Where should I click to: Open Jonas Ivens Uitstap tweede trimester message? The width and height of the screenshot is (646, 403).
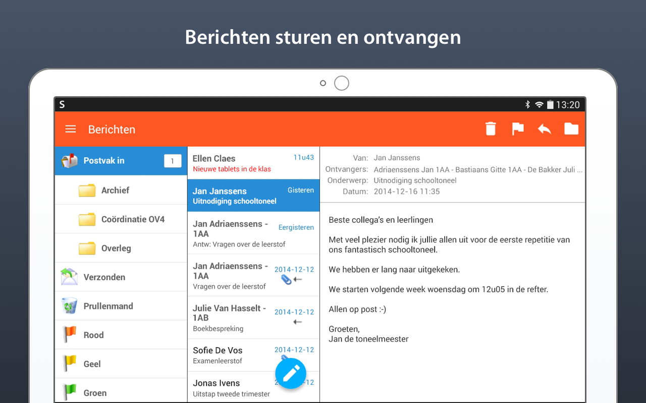pyautogui.click(x=253, y=387)
